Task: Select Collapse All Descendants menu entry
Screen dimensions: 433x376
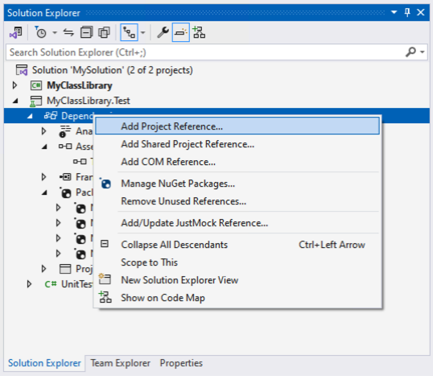Action: point(237,245)
